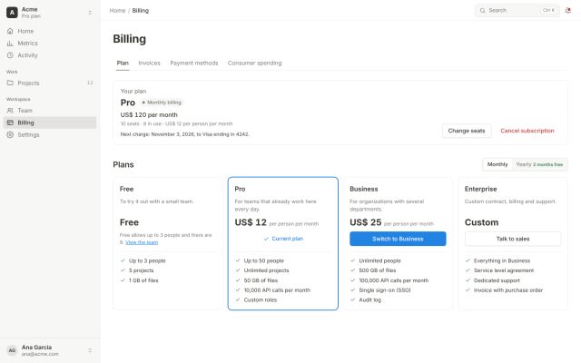This screenshot has height=363, width=581.
Task: Click the Talk to sales button
Action: click(x=513, y=239)
